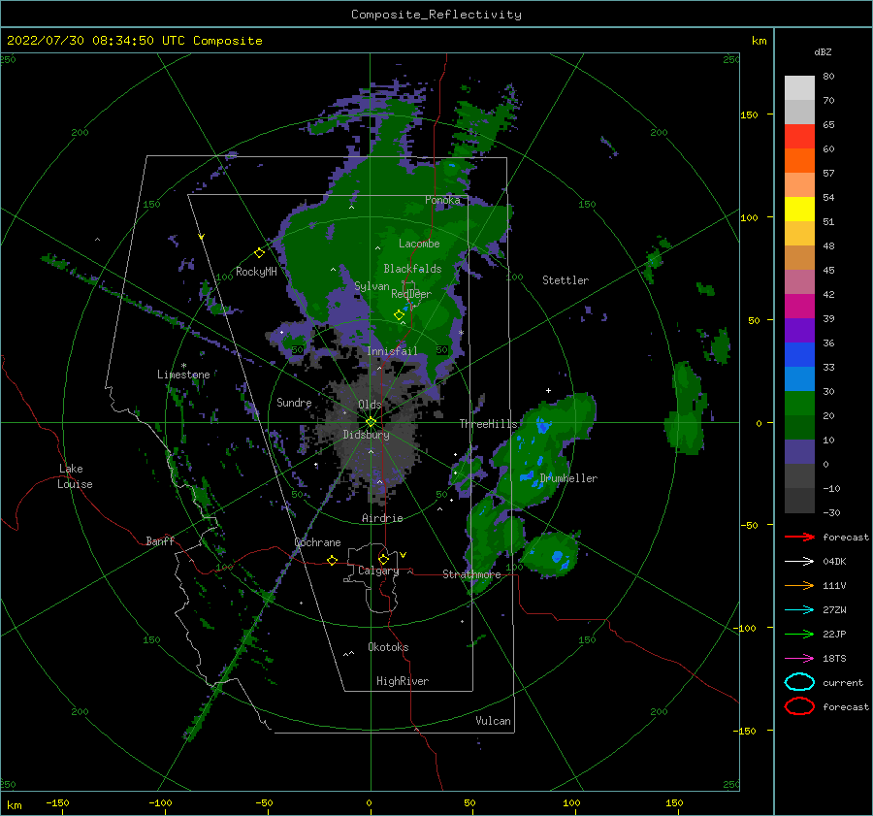Click the Drumheller city label

(568, 478)
